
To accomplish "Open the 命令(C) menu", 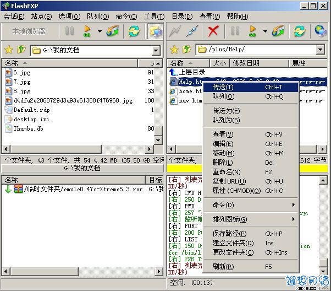I will point(126,17).
